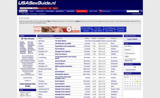Select the Abbreviations nav item
This screenshot has height=98, width=160.
(60, 11)
